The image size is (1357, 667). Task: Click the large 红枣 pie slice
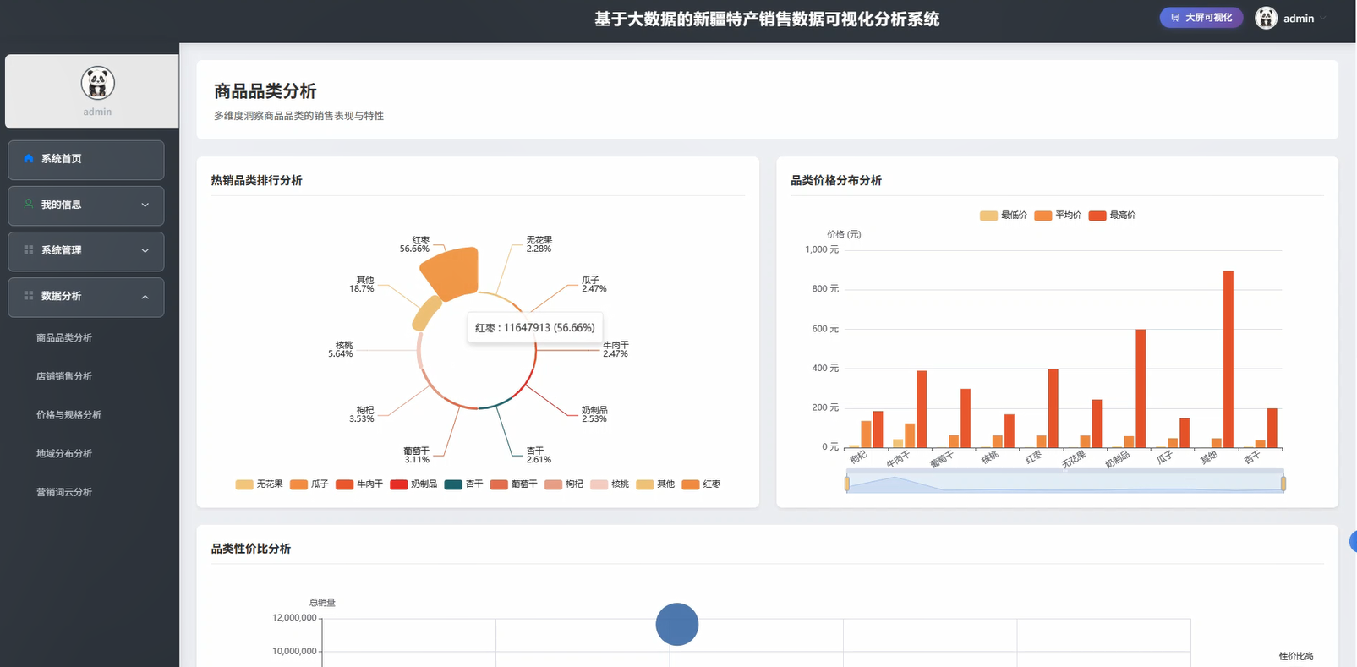point(452,272)
